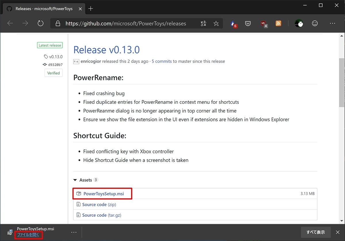The width and height of the screenshot is (345, 241).
Task: Open the downloaded file via ファイルを開く
Action: point(28,235)
